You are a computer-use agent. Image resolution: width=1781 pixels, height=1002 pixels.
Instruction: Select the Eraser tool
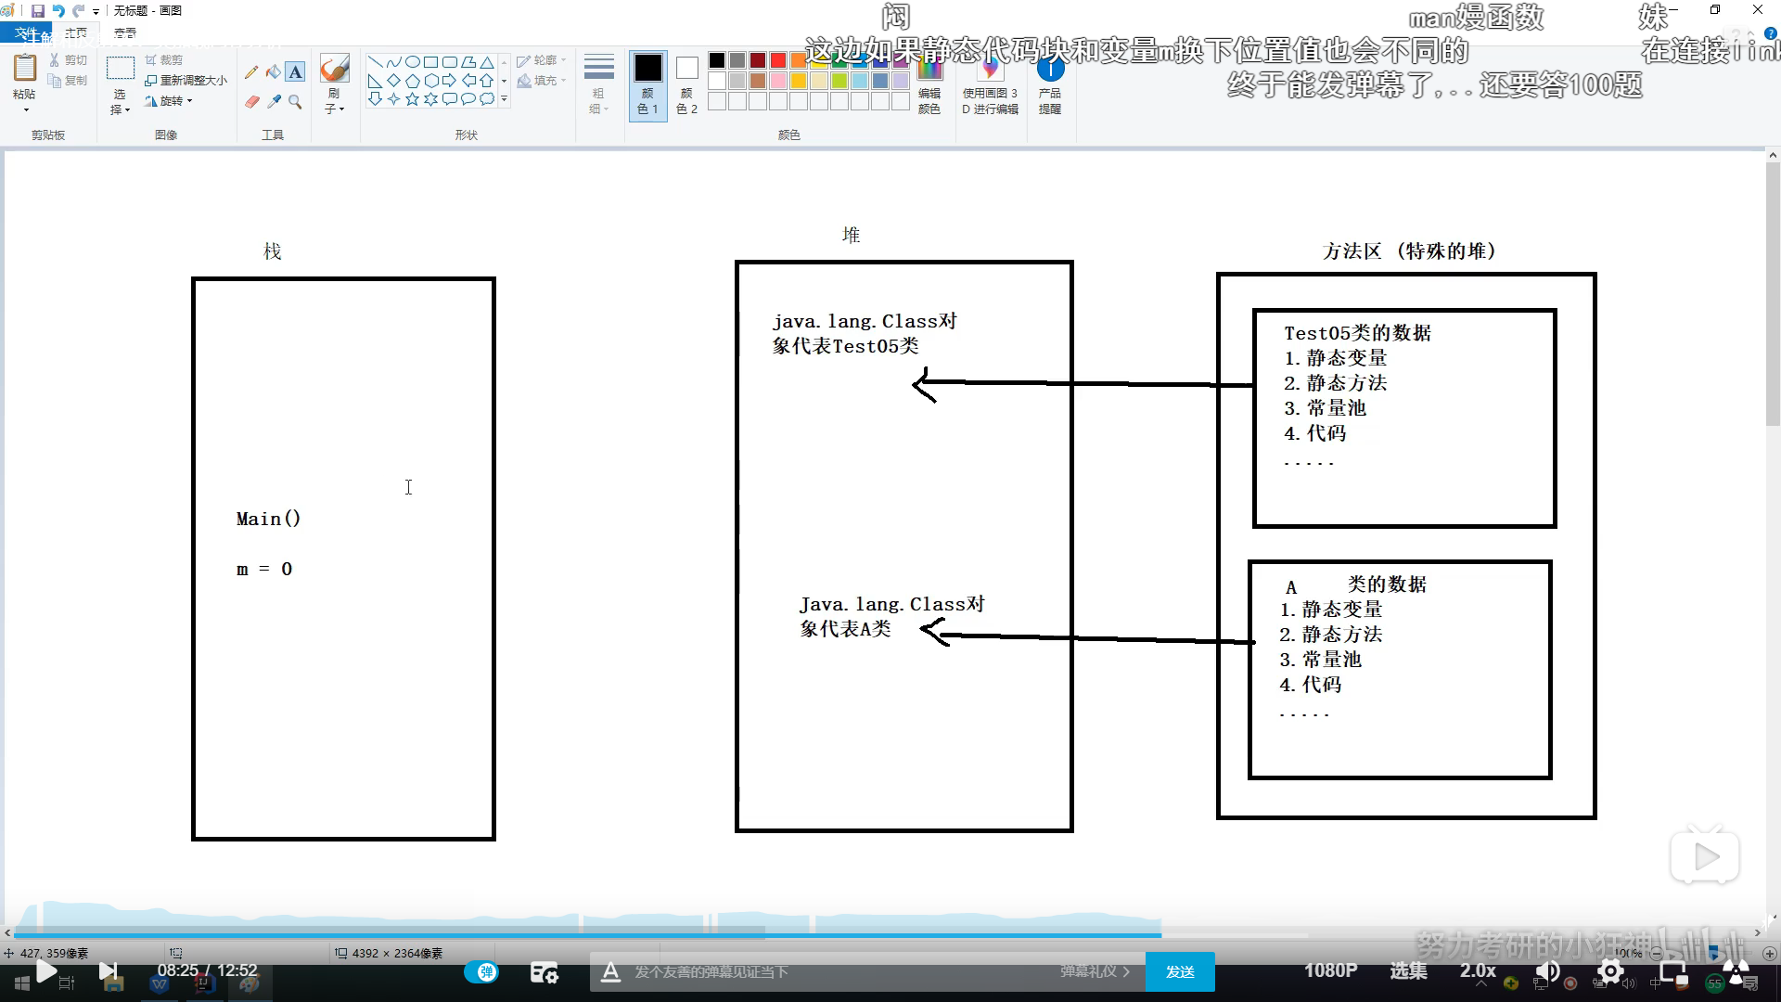251,101
